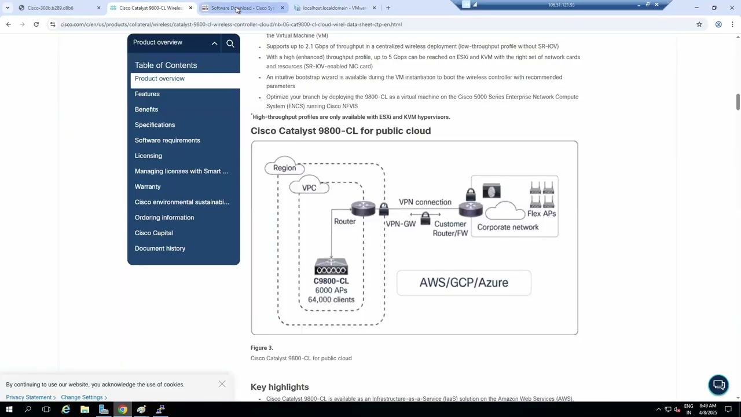
Task: Jump to Ordering information section
Action: 164,218
